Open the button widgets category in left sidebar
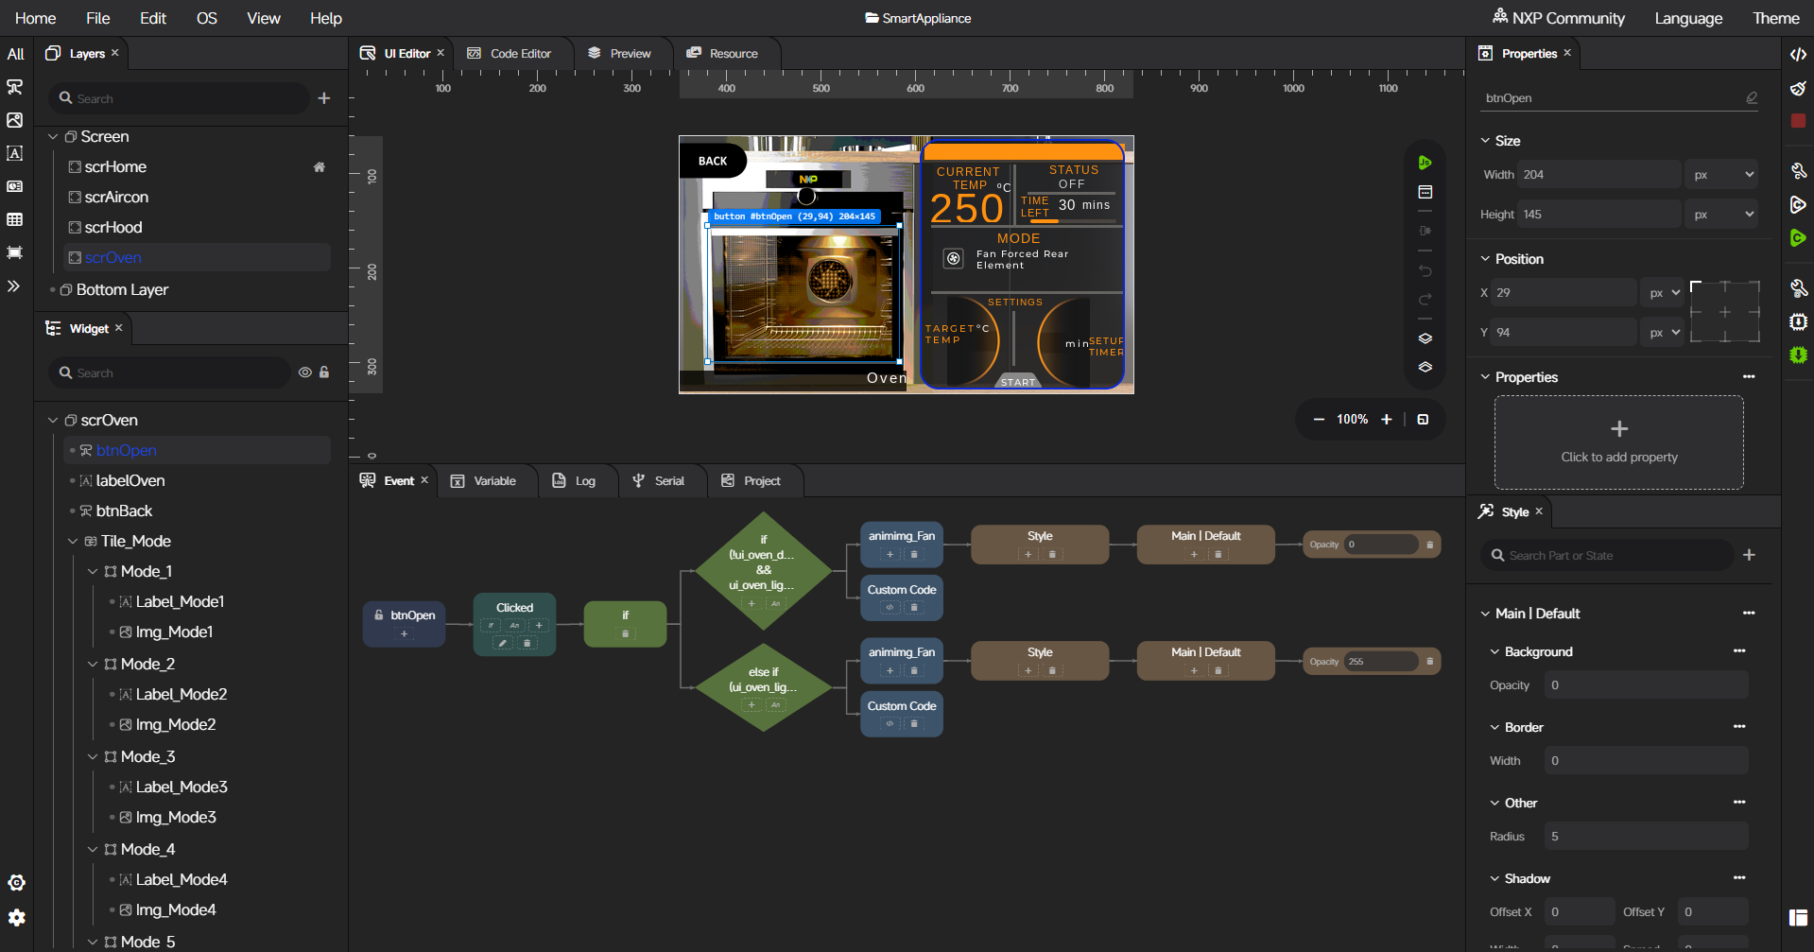 15,87
